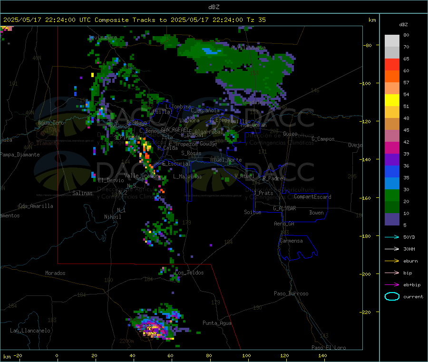Select the green 20-30 dBZ color band

point(392,195)
